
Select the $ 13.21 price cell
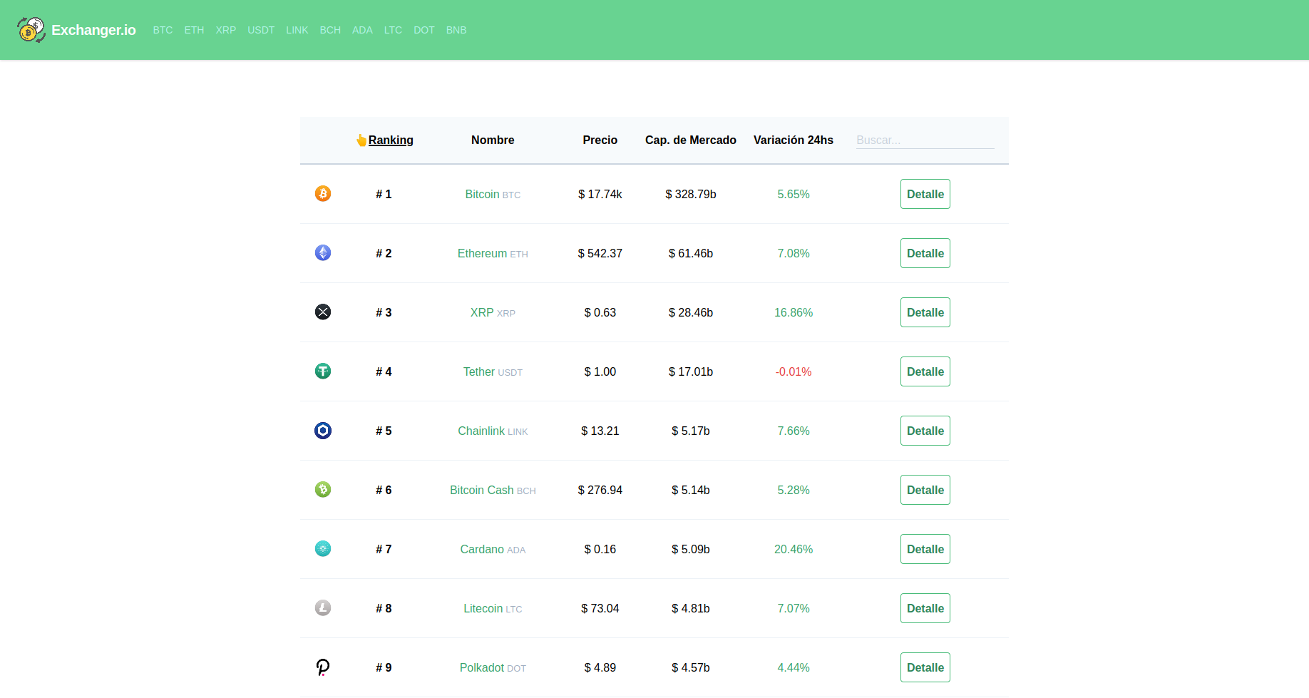coord(600,431)
